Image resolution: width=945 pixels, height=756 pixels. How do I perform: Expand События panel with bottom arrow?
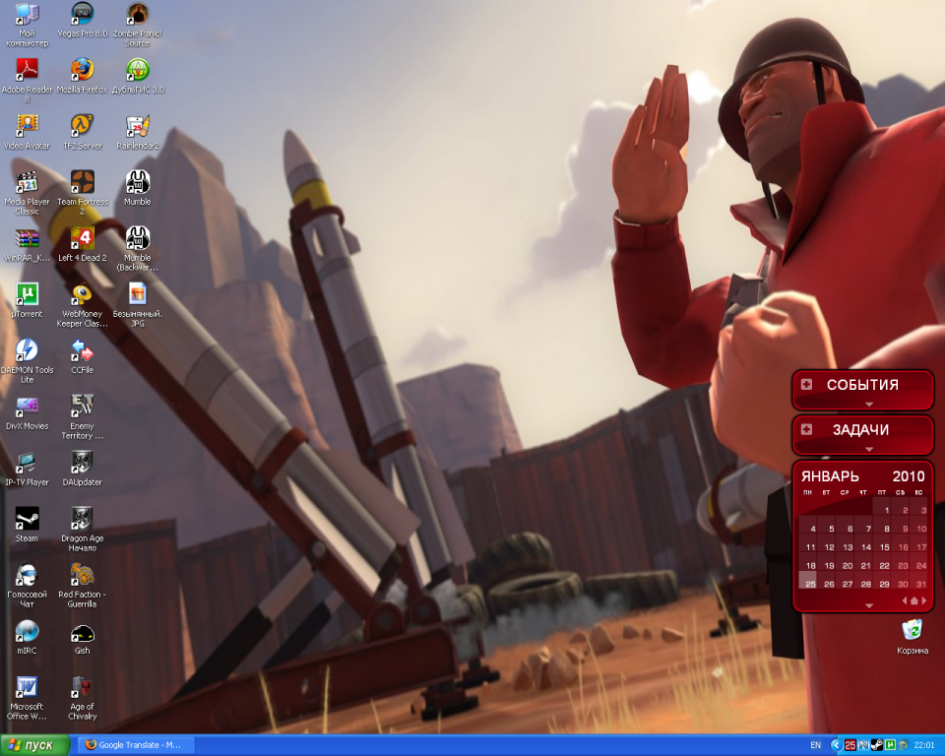868,404
